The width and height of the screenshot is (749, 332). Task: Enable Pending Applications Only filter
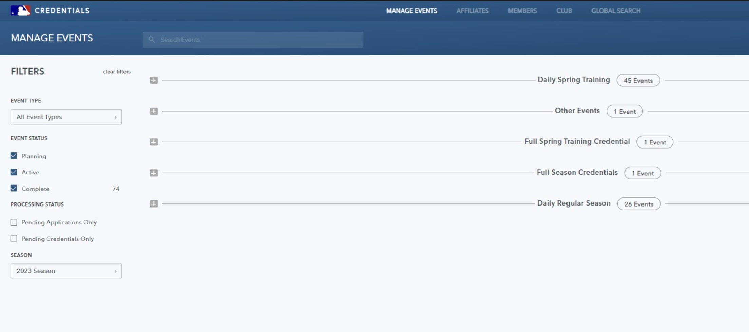tap(14, 222)
